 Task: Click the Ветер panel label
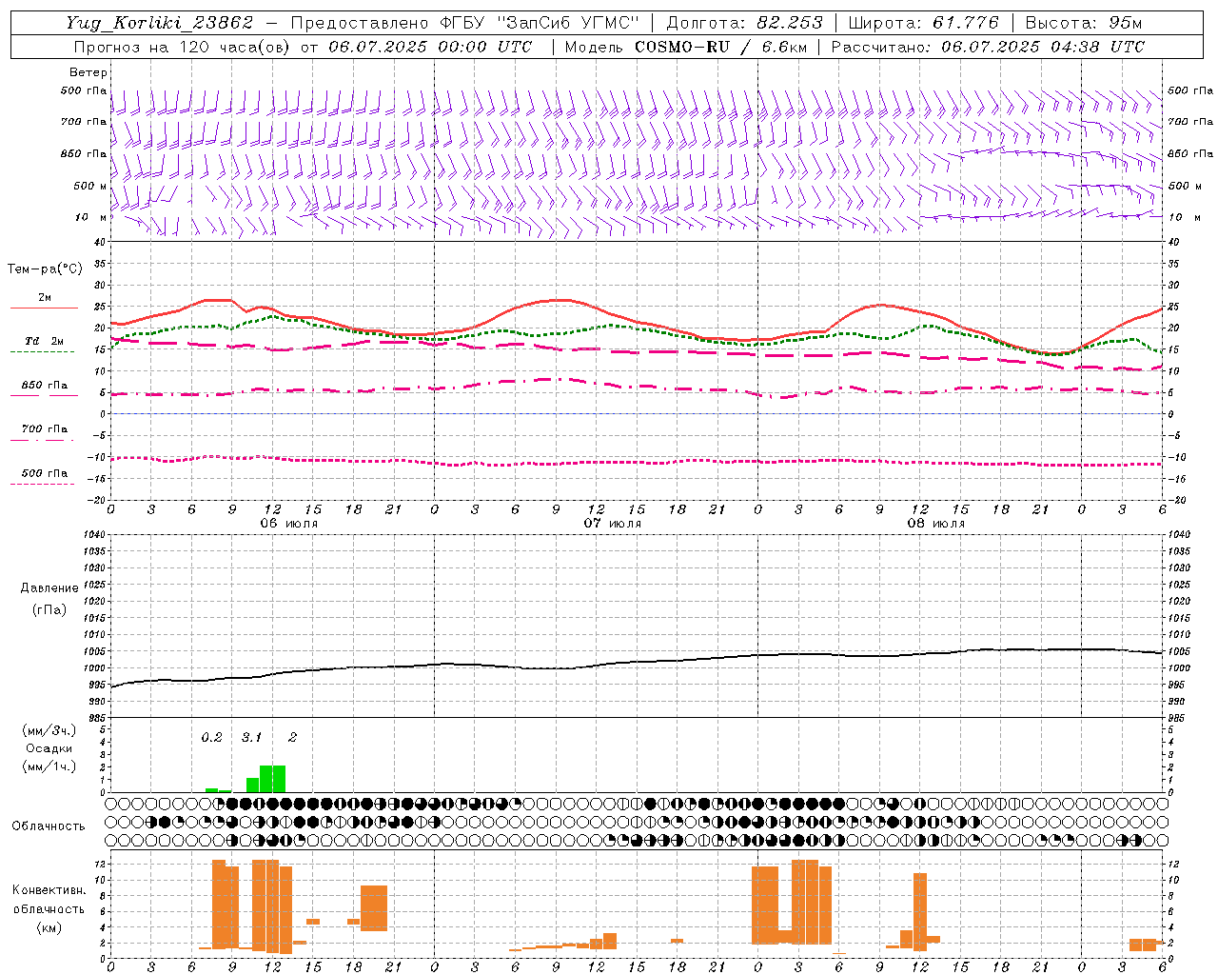(88, 72)
